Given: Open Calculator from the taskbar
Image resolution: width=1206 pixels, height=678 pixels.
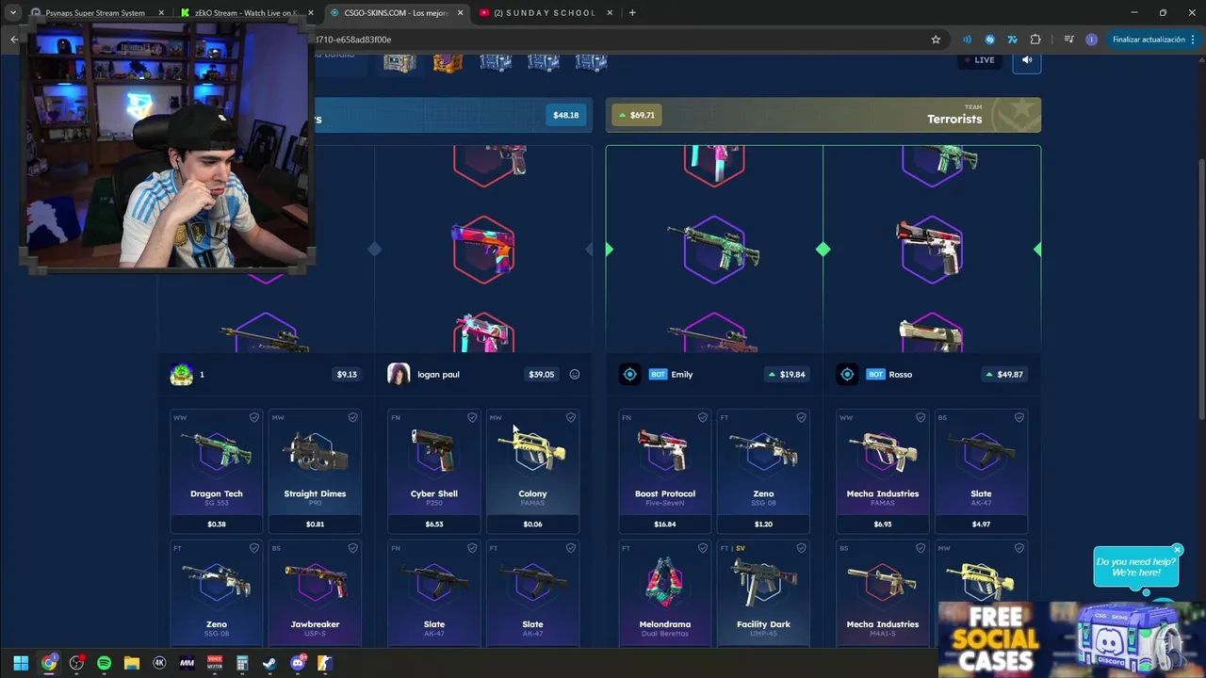Looking at the screenshot, I should (x=242, y=663).
